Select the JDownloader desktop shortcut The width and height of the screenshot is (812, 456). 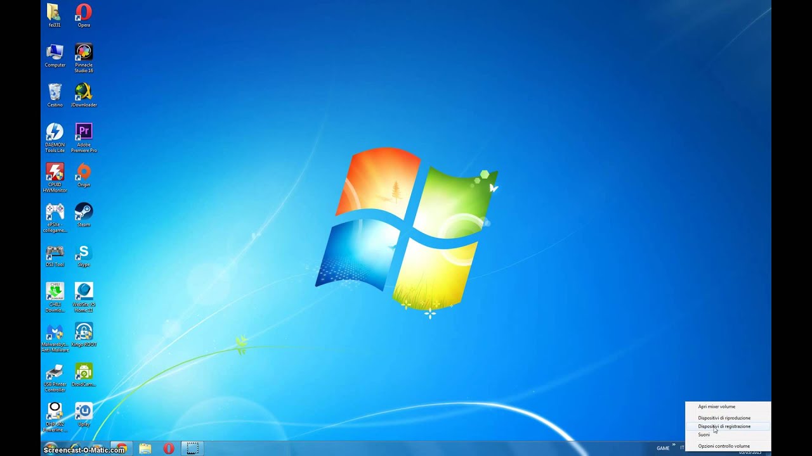pos(84,95)
